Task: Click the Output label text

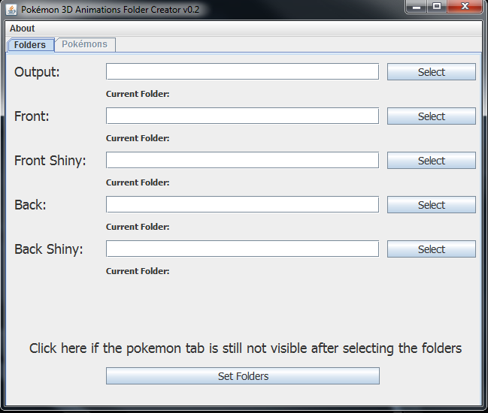Action: click(37, 72)
